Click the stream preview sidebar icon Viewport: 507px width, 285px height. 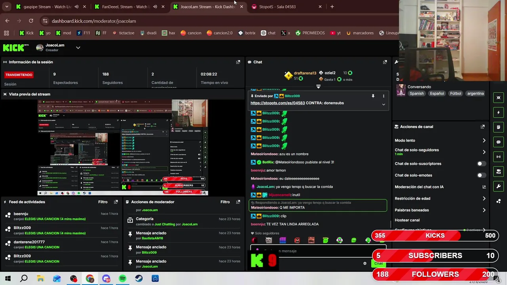pos(498,98)
